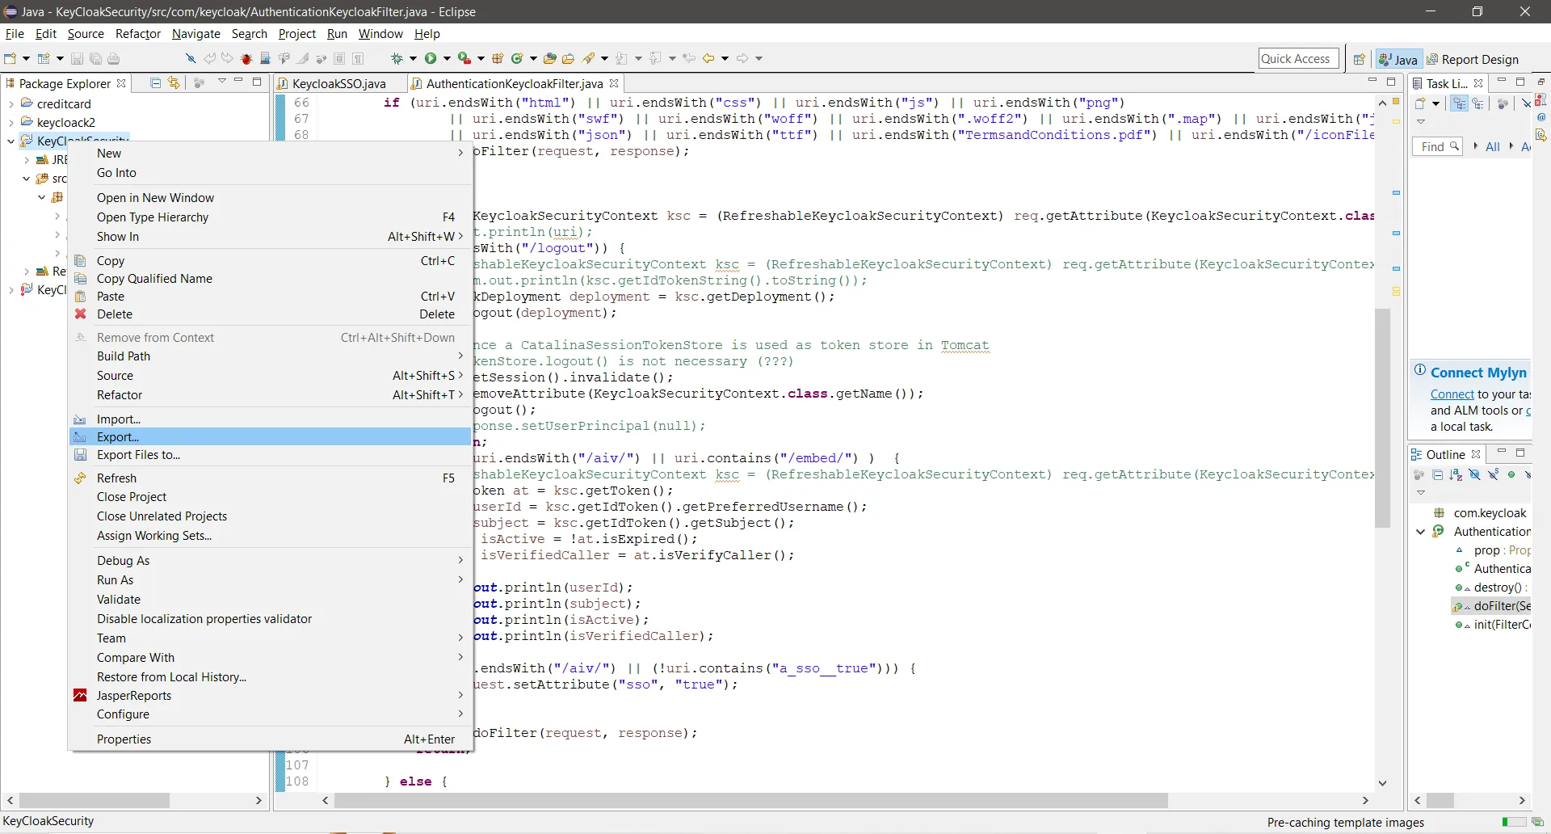This screenshot has width=1551, height=834.
Task: Click the Open Type icon
Action: tap(549, 58)
